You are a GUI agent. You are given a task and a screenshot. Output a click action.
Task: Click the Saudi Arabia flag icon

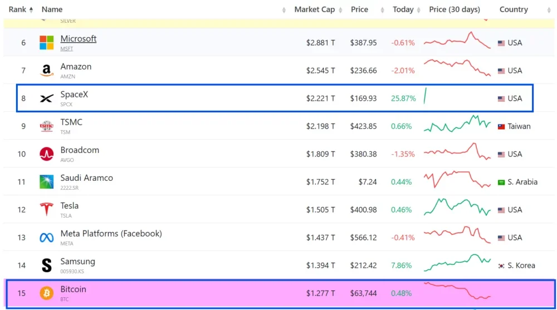click(501, 182)
